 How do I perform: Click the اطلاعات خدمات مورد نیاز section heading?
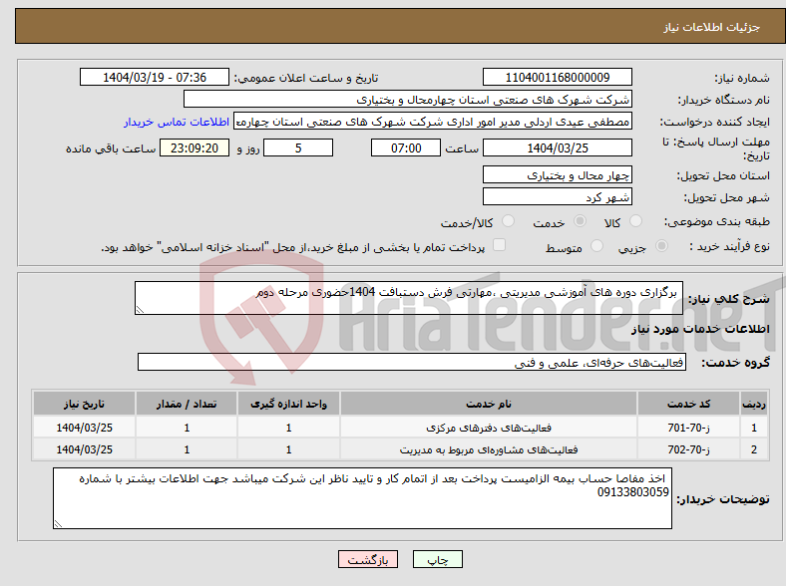(700, 329)
